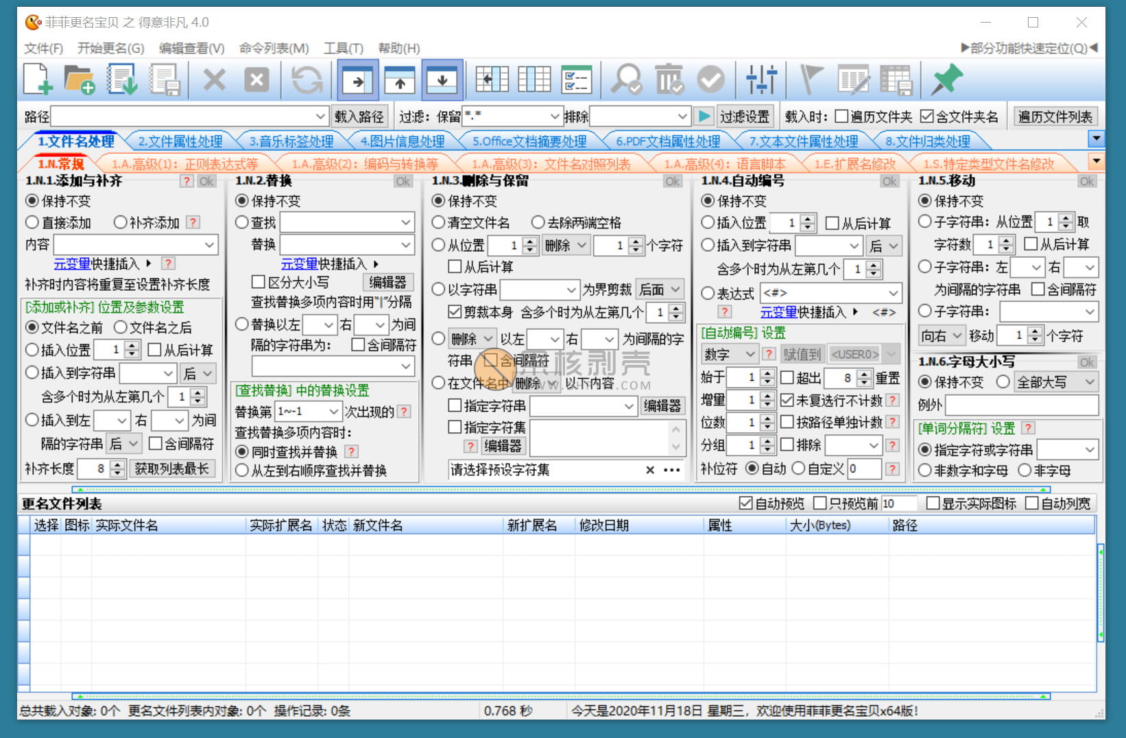Image resolution: width=1126 pixels, height=738 pixels.
Task: Expand the 路径 path dropdown
Action: 320,117
